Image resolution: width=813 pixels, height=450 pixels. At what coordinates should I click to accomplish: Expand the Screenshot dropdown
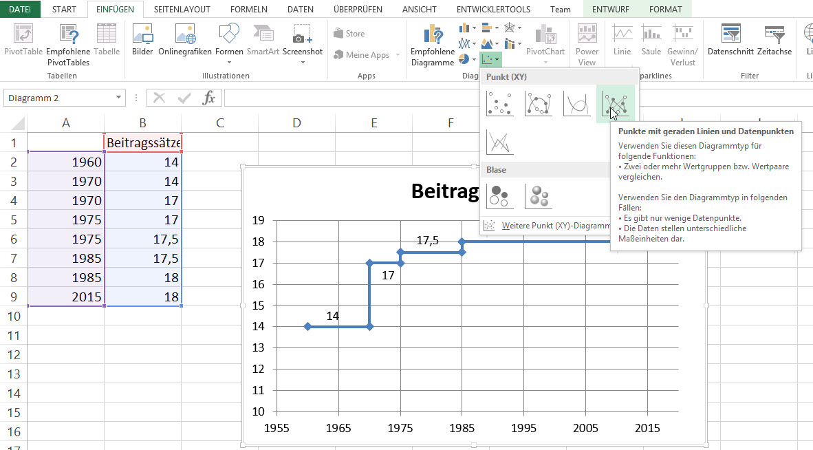(303, 62)
